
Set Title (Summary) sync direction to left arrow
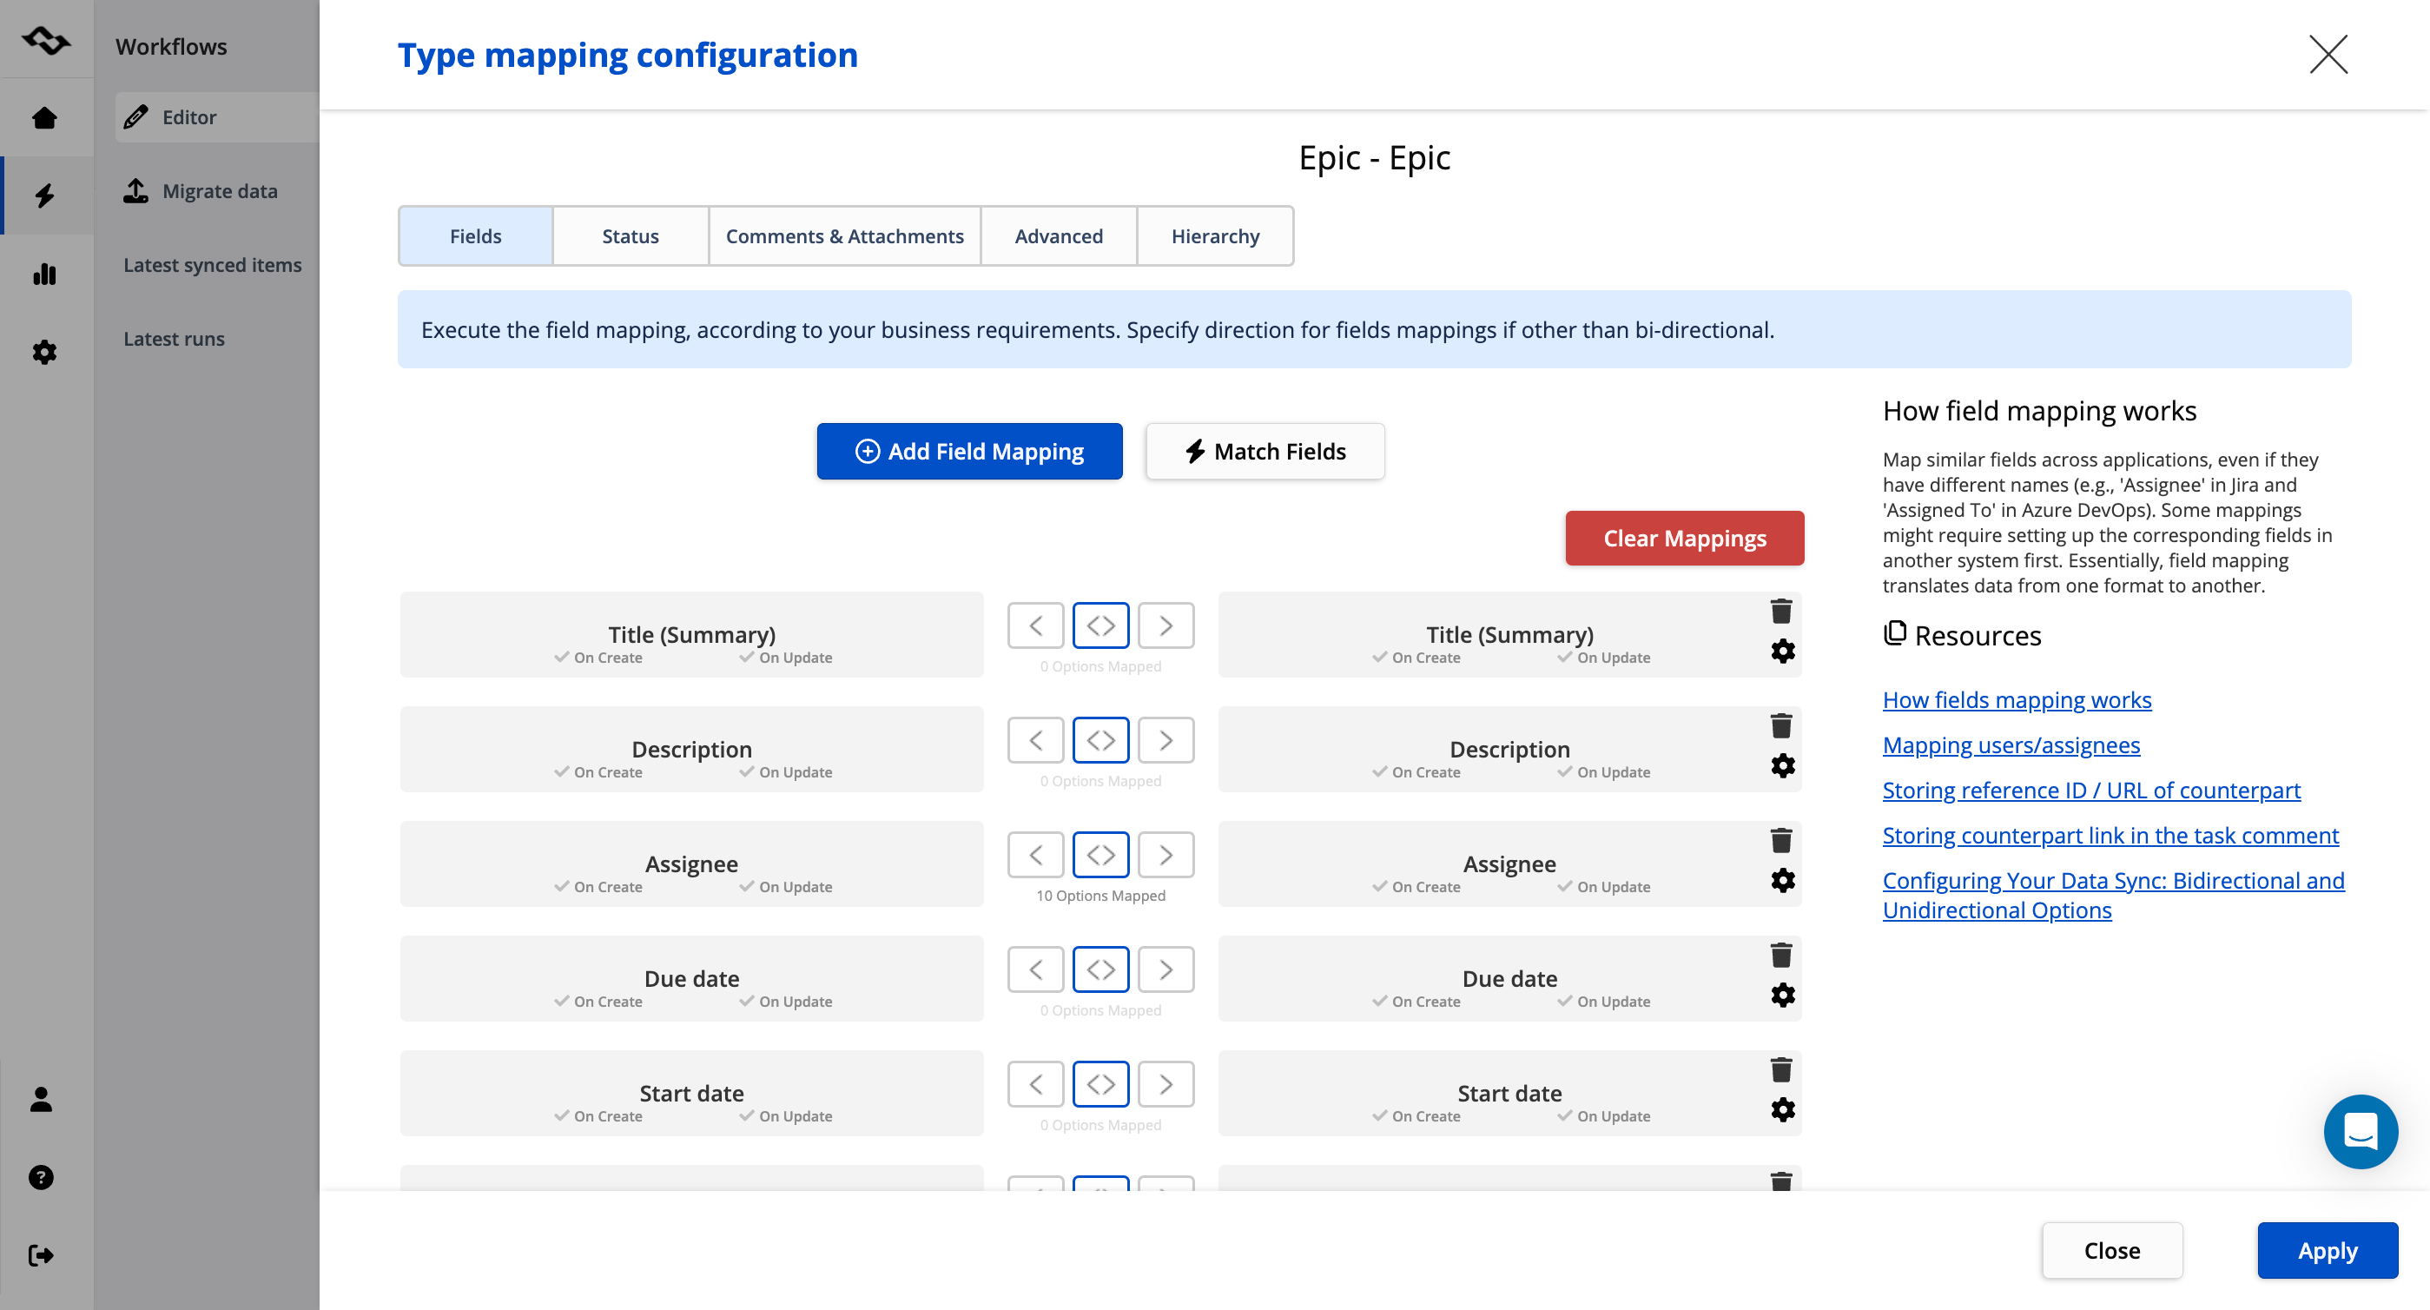pyautogui.click(x=1036, y=625)
